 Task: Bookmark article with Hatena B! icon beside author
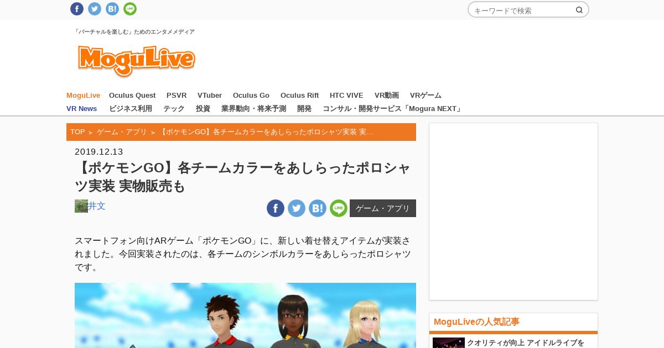point(318,208)
